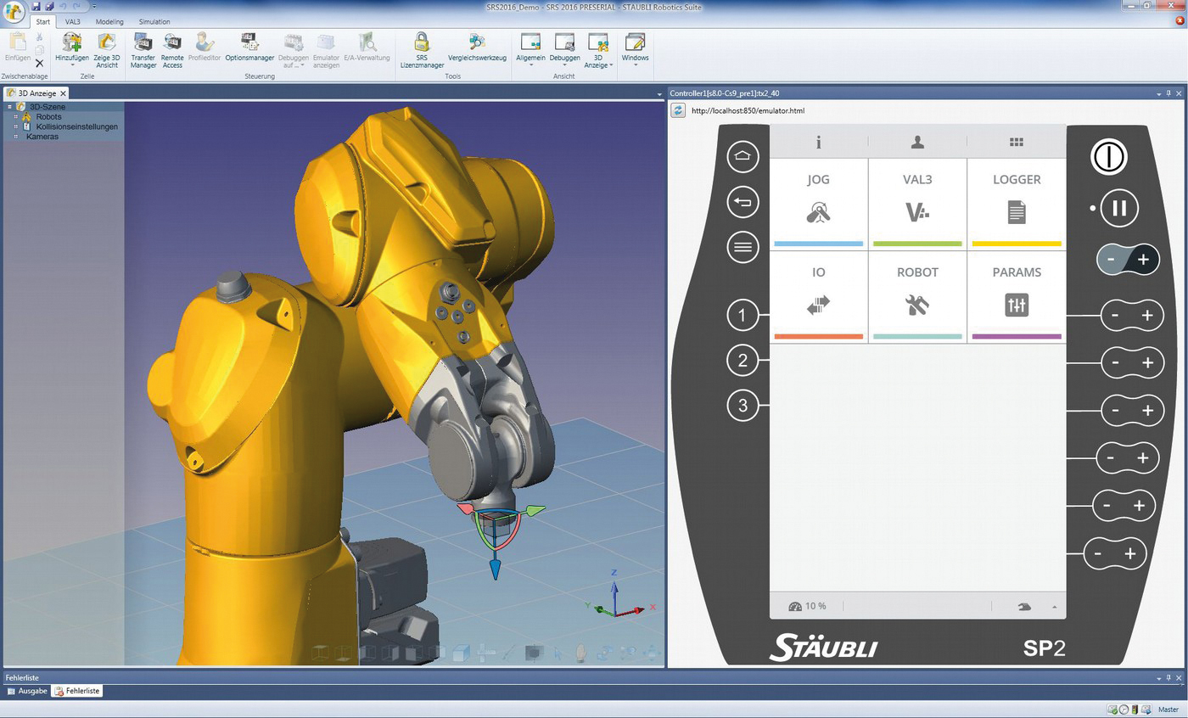Open the Hinzufügen dropdown
This screenshot has height=718, width=1188.
(x=72, y=65)
